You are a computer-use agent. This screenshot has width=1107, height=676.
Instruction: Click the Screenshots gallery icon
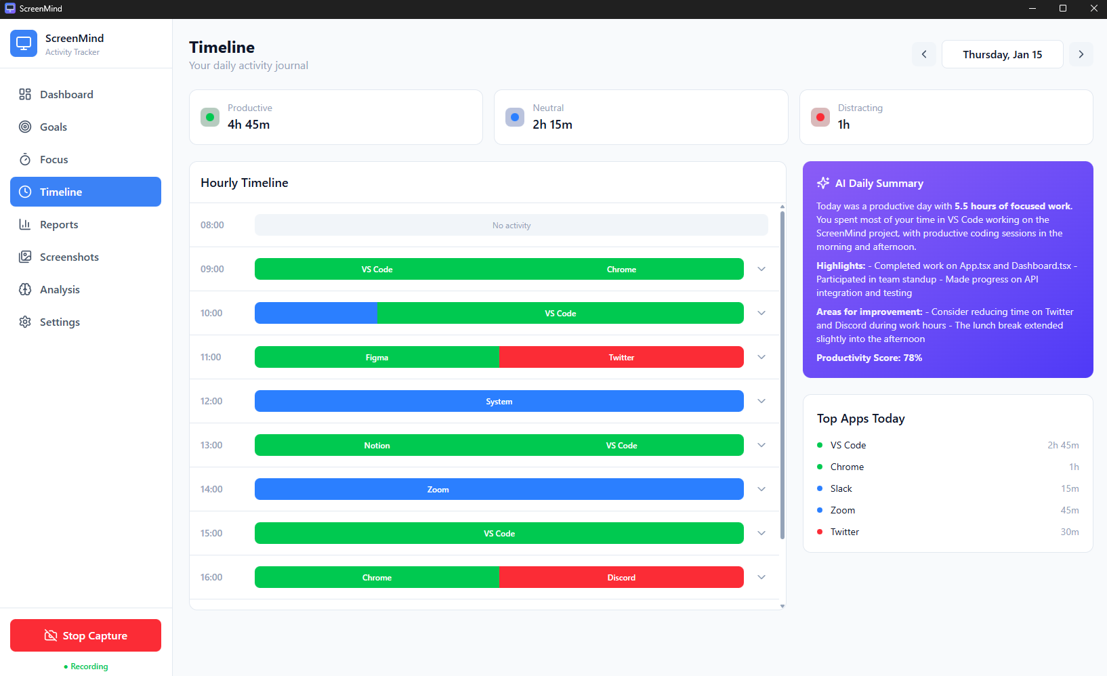[25, 257]
